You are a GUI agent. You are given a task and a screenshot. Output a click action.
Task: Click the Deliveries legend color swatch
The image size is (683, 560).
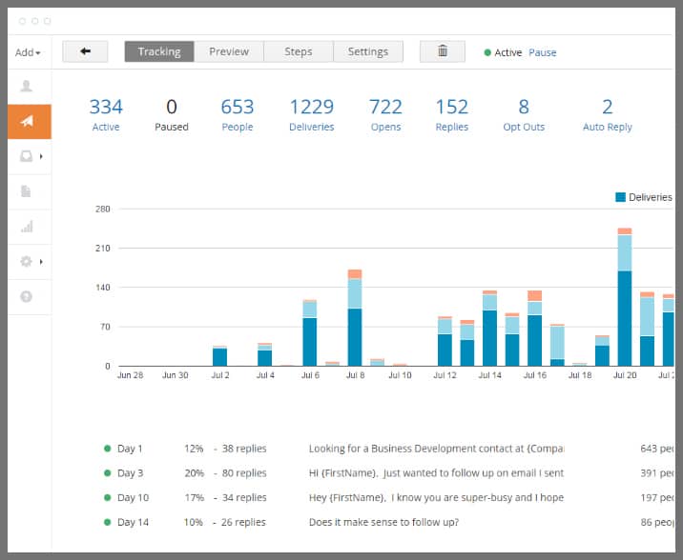click(x=620, y=197)
